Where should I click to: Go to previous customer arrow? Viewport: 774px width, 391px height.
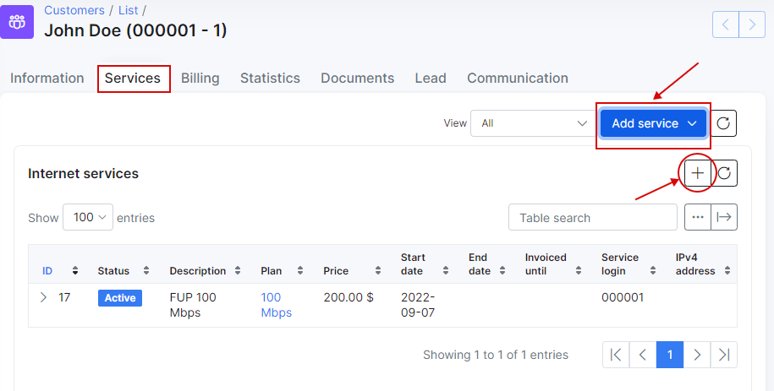point(726,24)
